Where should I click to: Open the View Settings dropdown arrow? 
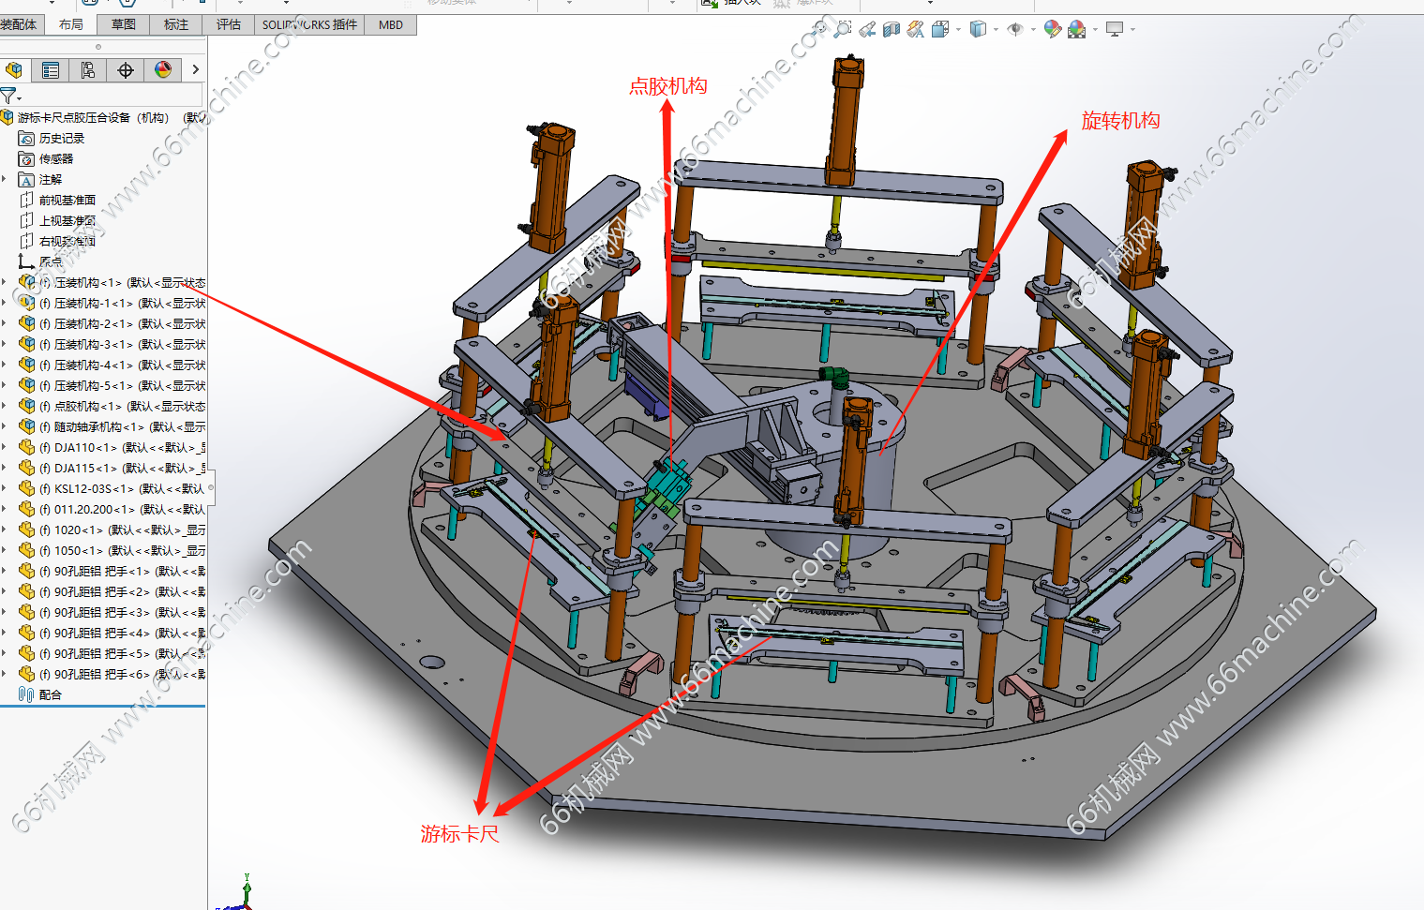click(1132, 29)
